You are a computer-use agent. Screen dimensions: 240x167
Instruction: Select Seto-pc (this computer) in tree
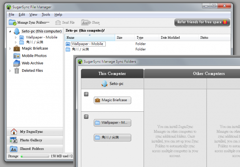tap(42, 31)
